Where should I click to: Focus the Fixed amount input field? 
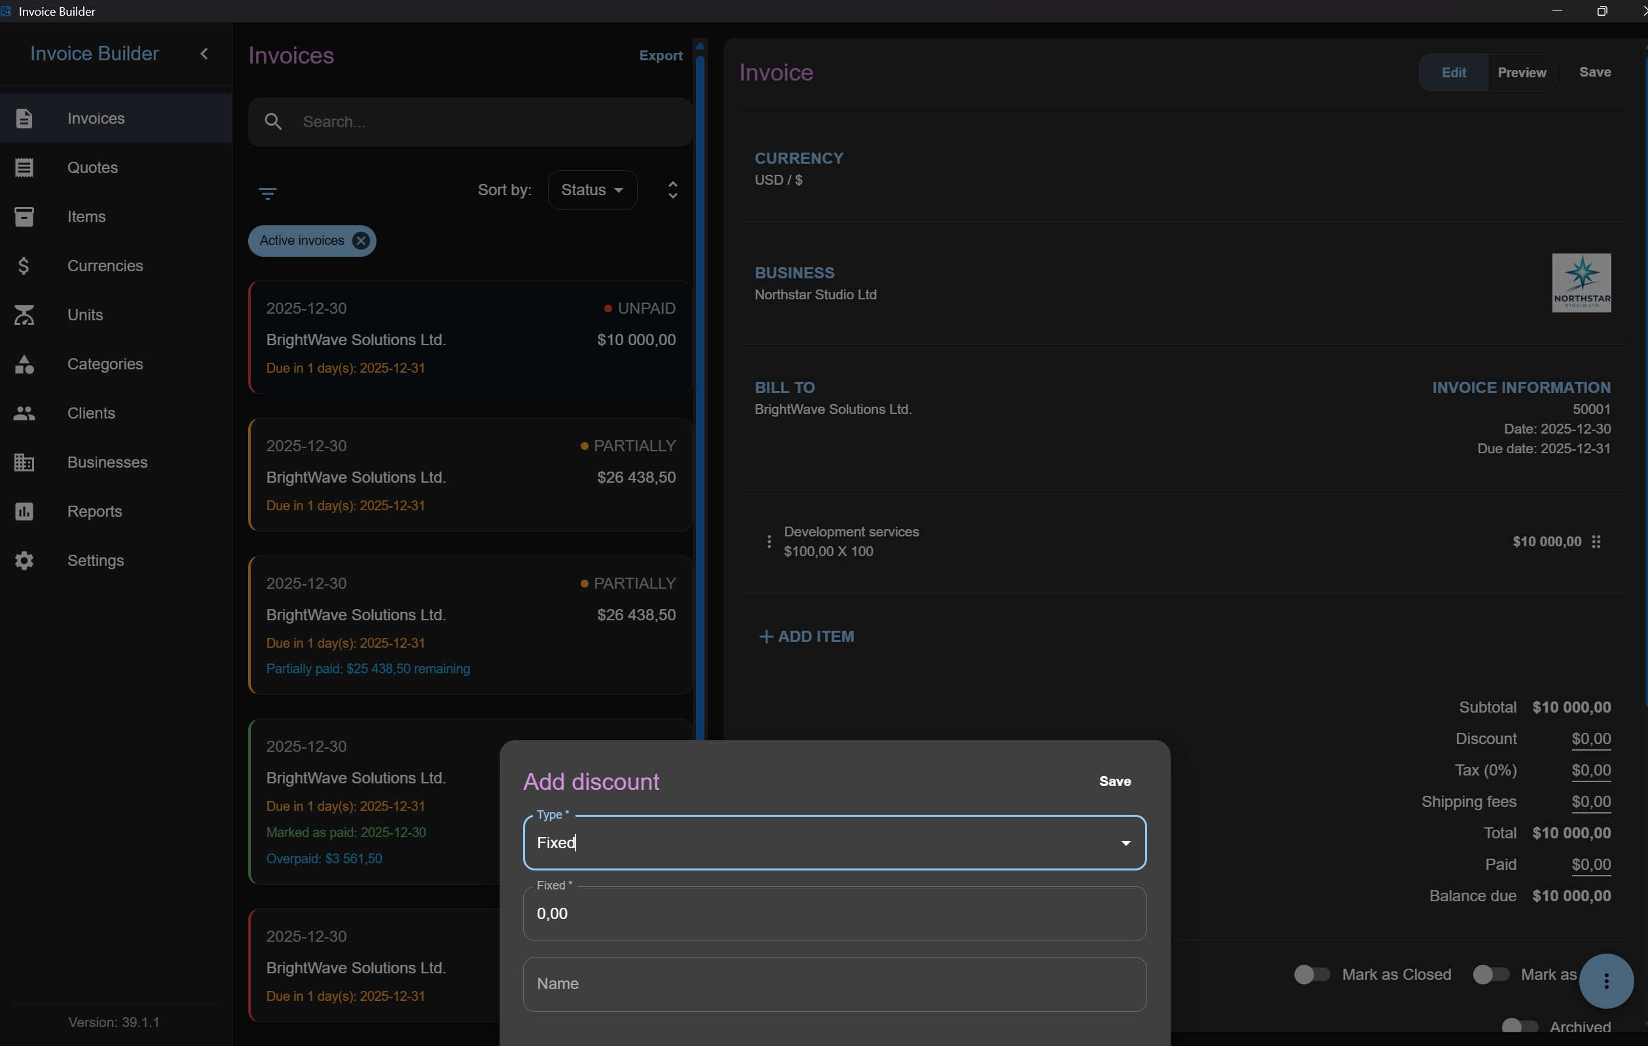pos(834,914)
